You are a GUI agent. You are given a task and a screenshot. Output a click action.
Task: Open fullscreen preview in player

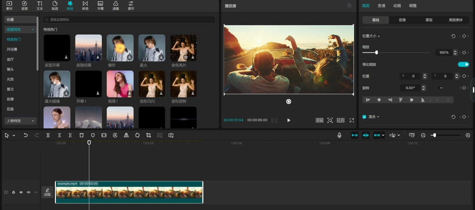click(x=351, y=120)
